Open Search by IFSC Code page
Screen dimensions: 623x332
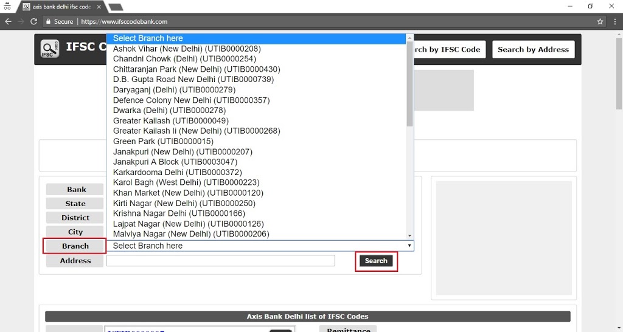pyautogui.click(x=450, y=50)
